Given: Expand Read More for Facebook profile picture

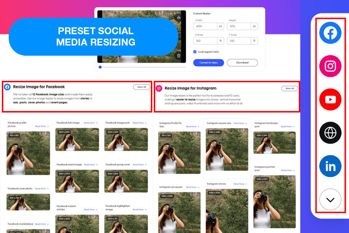Looking at the screenshot, I should tap(42, 126).
